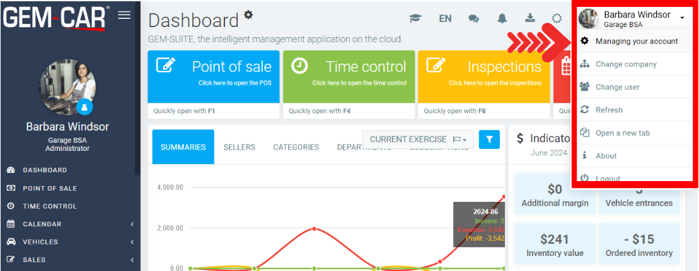Screen dimensions: 699x271
Task: Click the blue filter funnel button
Action: point(489,139)
